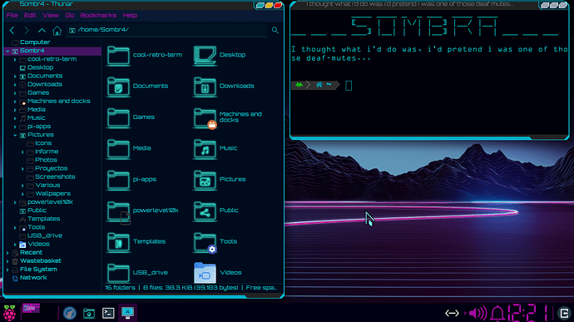Viewport: 574px width, 322px height.
Task: Collapse the Pictures tree node
Action: (15, 135)
